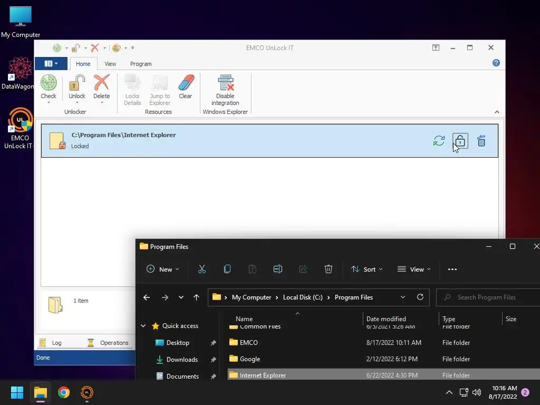Refresh the locked Internet Explorer entry
The image size is (540, 405).
tap(439, 140)
